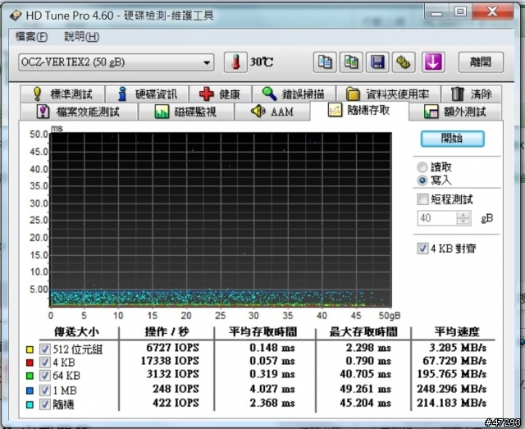Image resolution: width=525 pixels, height=429 pixels.
Task: Click the 3132 IOPS value
Action: (173, 374)
